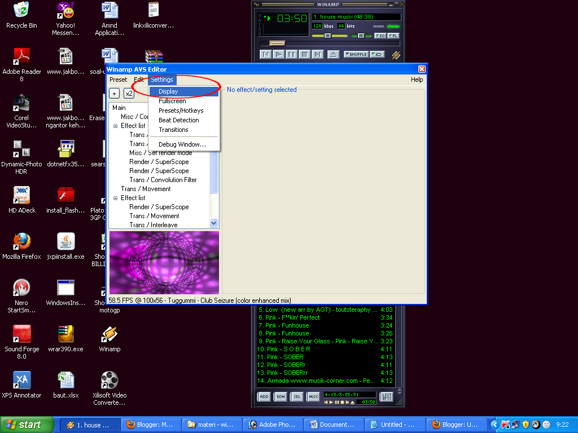Select playlist track 10. Pink - S O B E R

(x=326, y=349)
